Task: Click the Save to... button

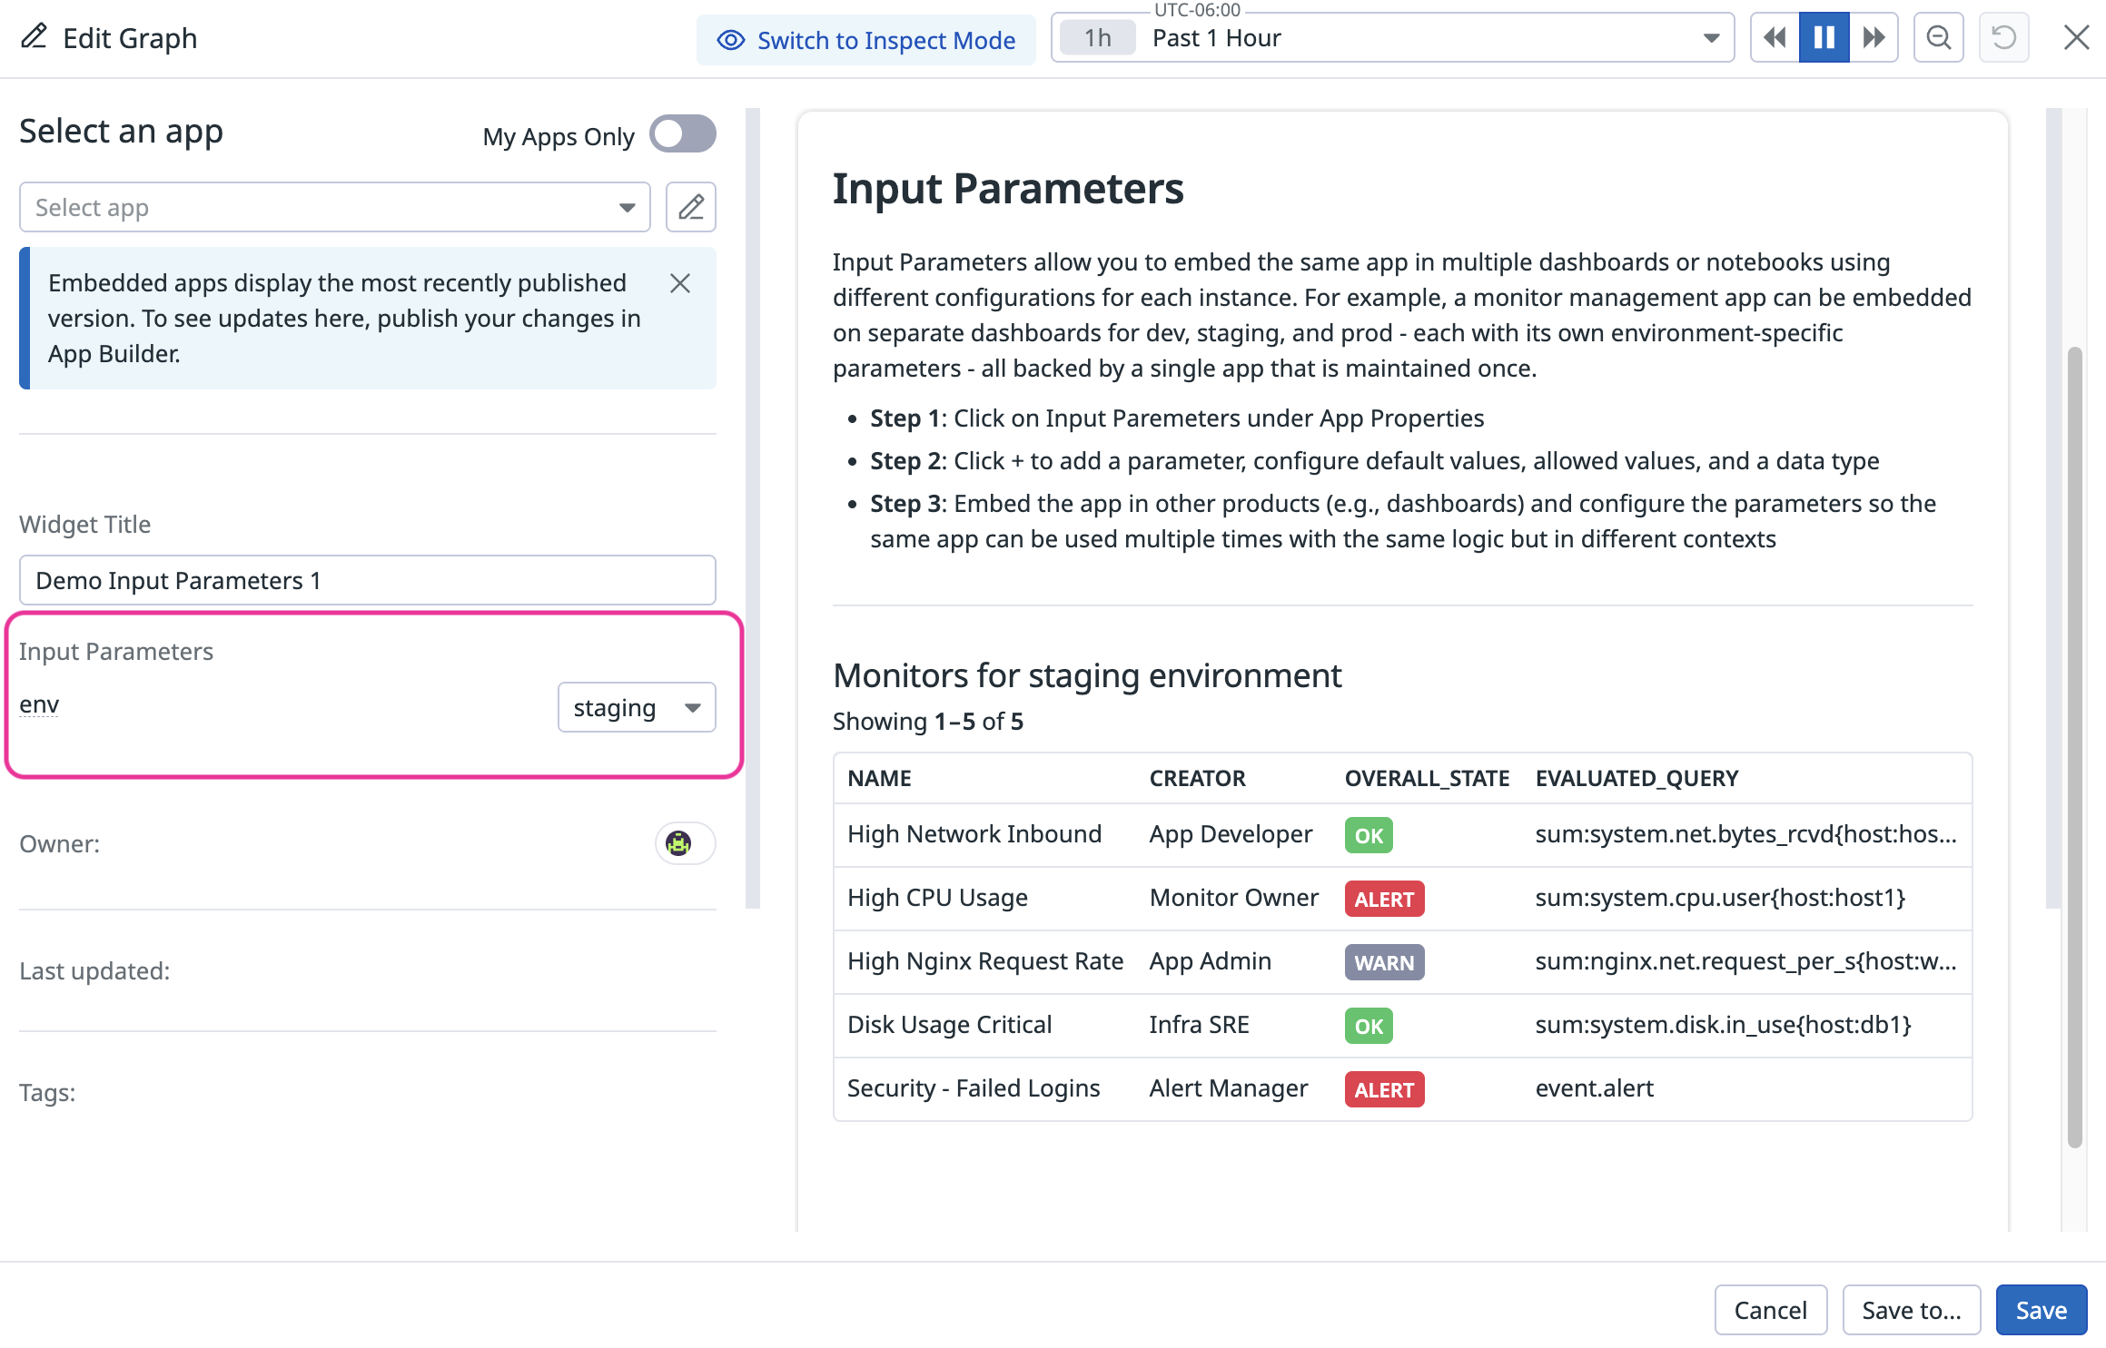Action: coord(1911,1310)
